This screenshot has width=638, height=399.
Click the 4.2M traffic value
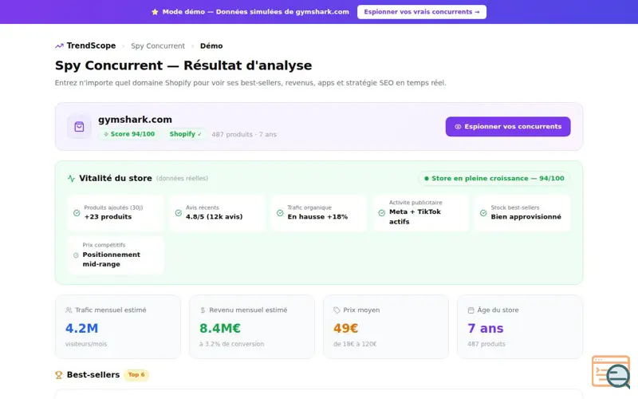[82, 328]
